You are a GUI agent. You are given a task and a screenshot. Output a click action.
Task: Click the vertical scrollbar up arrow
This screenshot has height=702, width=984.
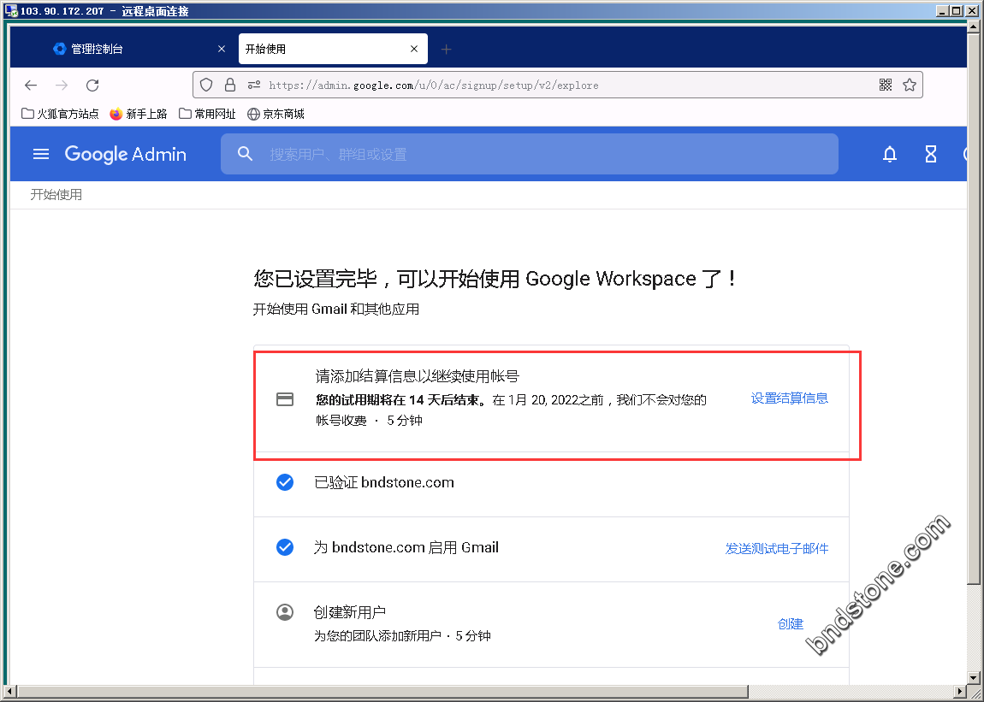click(x=974, y=26)
